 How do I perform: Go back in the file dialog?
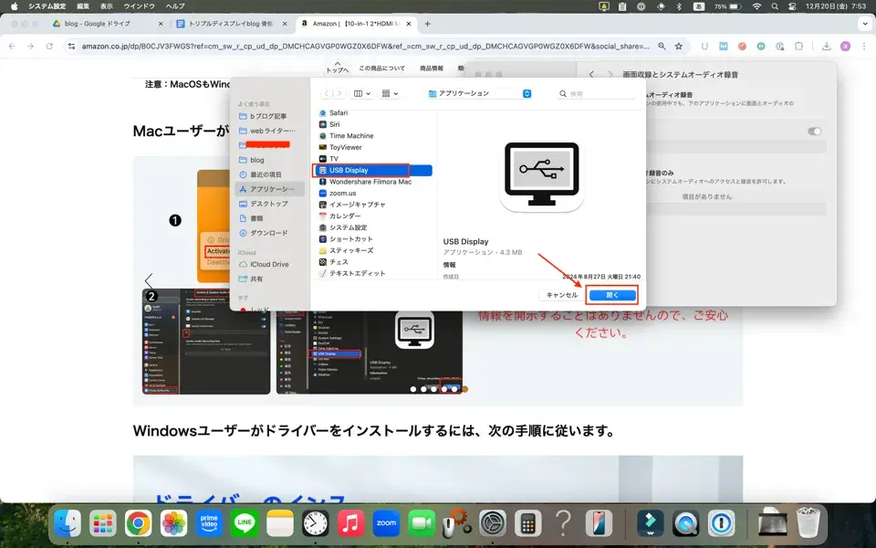[x=327, y=93]
